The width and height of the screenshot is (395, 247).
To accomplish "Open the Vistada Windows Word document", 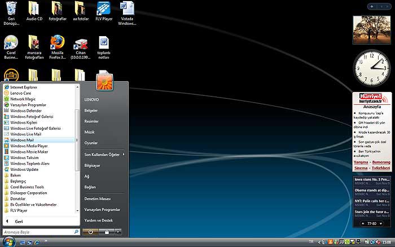I will click(127, 13).
